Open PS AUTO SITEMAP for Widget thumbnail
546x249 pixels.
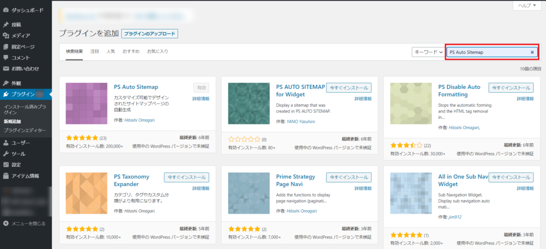pos(249,104)
